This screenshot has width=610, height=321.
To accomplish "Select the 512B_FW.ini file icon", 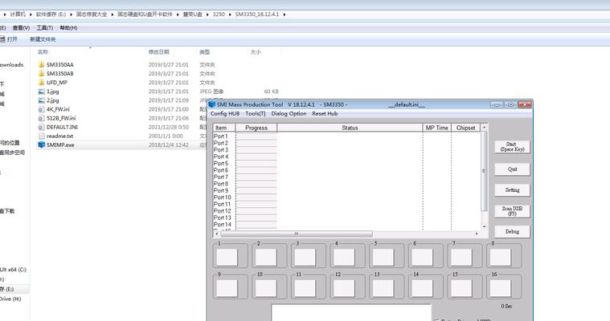I will coord(42,118).
